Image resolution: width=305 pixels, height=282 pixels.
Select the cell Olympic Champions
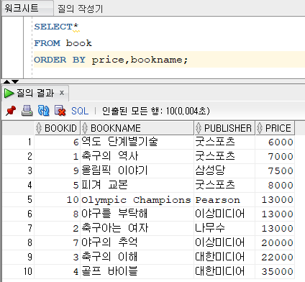click(x=137, y=199)
